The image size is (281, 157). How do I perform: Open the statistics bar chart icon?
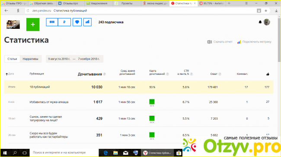pyautogui.click(x=87, y=22)
